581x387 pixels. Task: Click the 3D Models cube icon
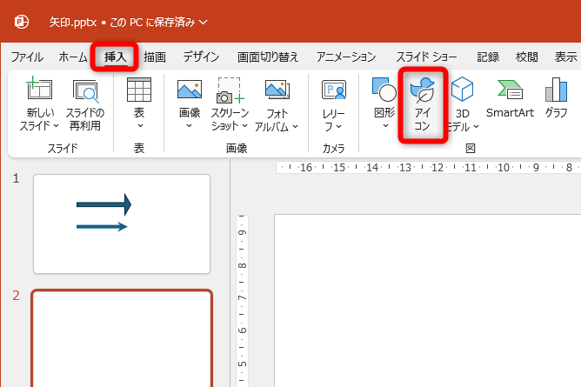[462, 89]
